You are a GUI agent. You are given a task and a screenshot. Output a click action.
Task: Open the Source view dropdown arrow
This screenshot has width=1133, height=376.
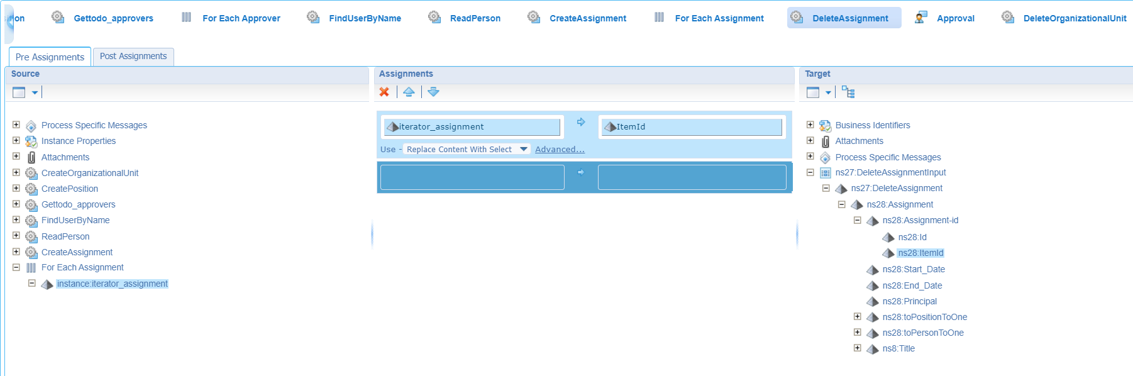pyautogui.click(x=35, y=92)
